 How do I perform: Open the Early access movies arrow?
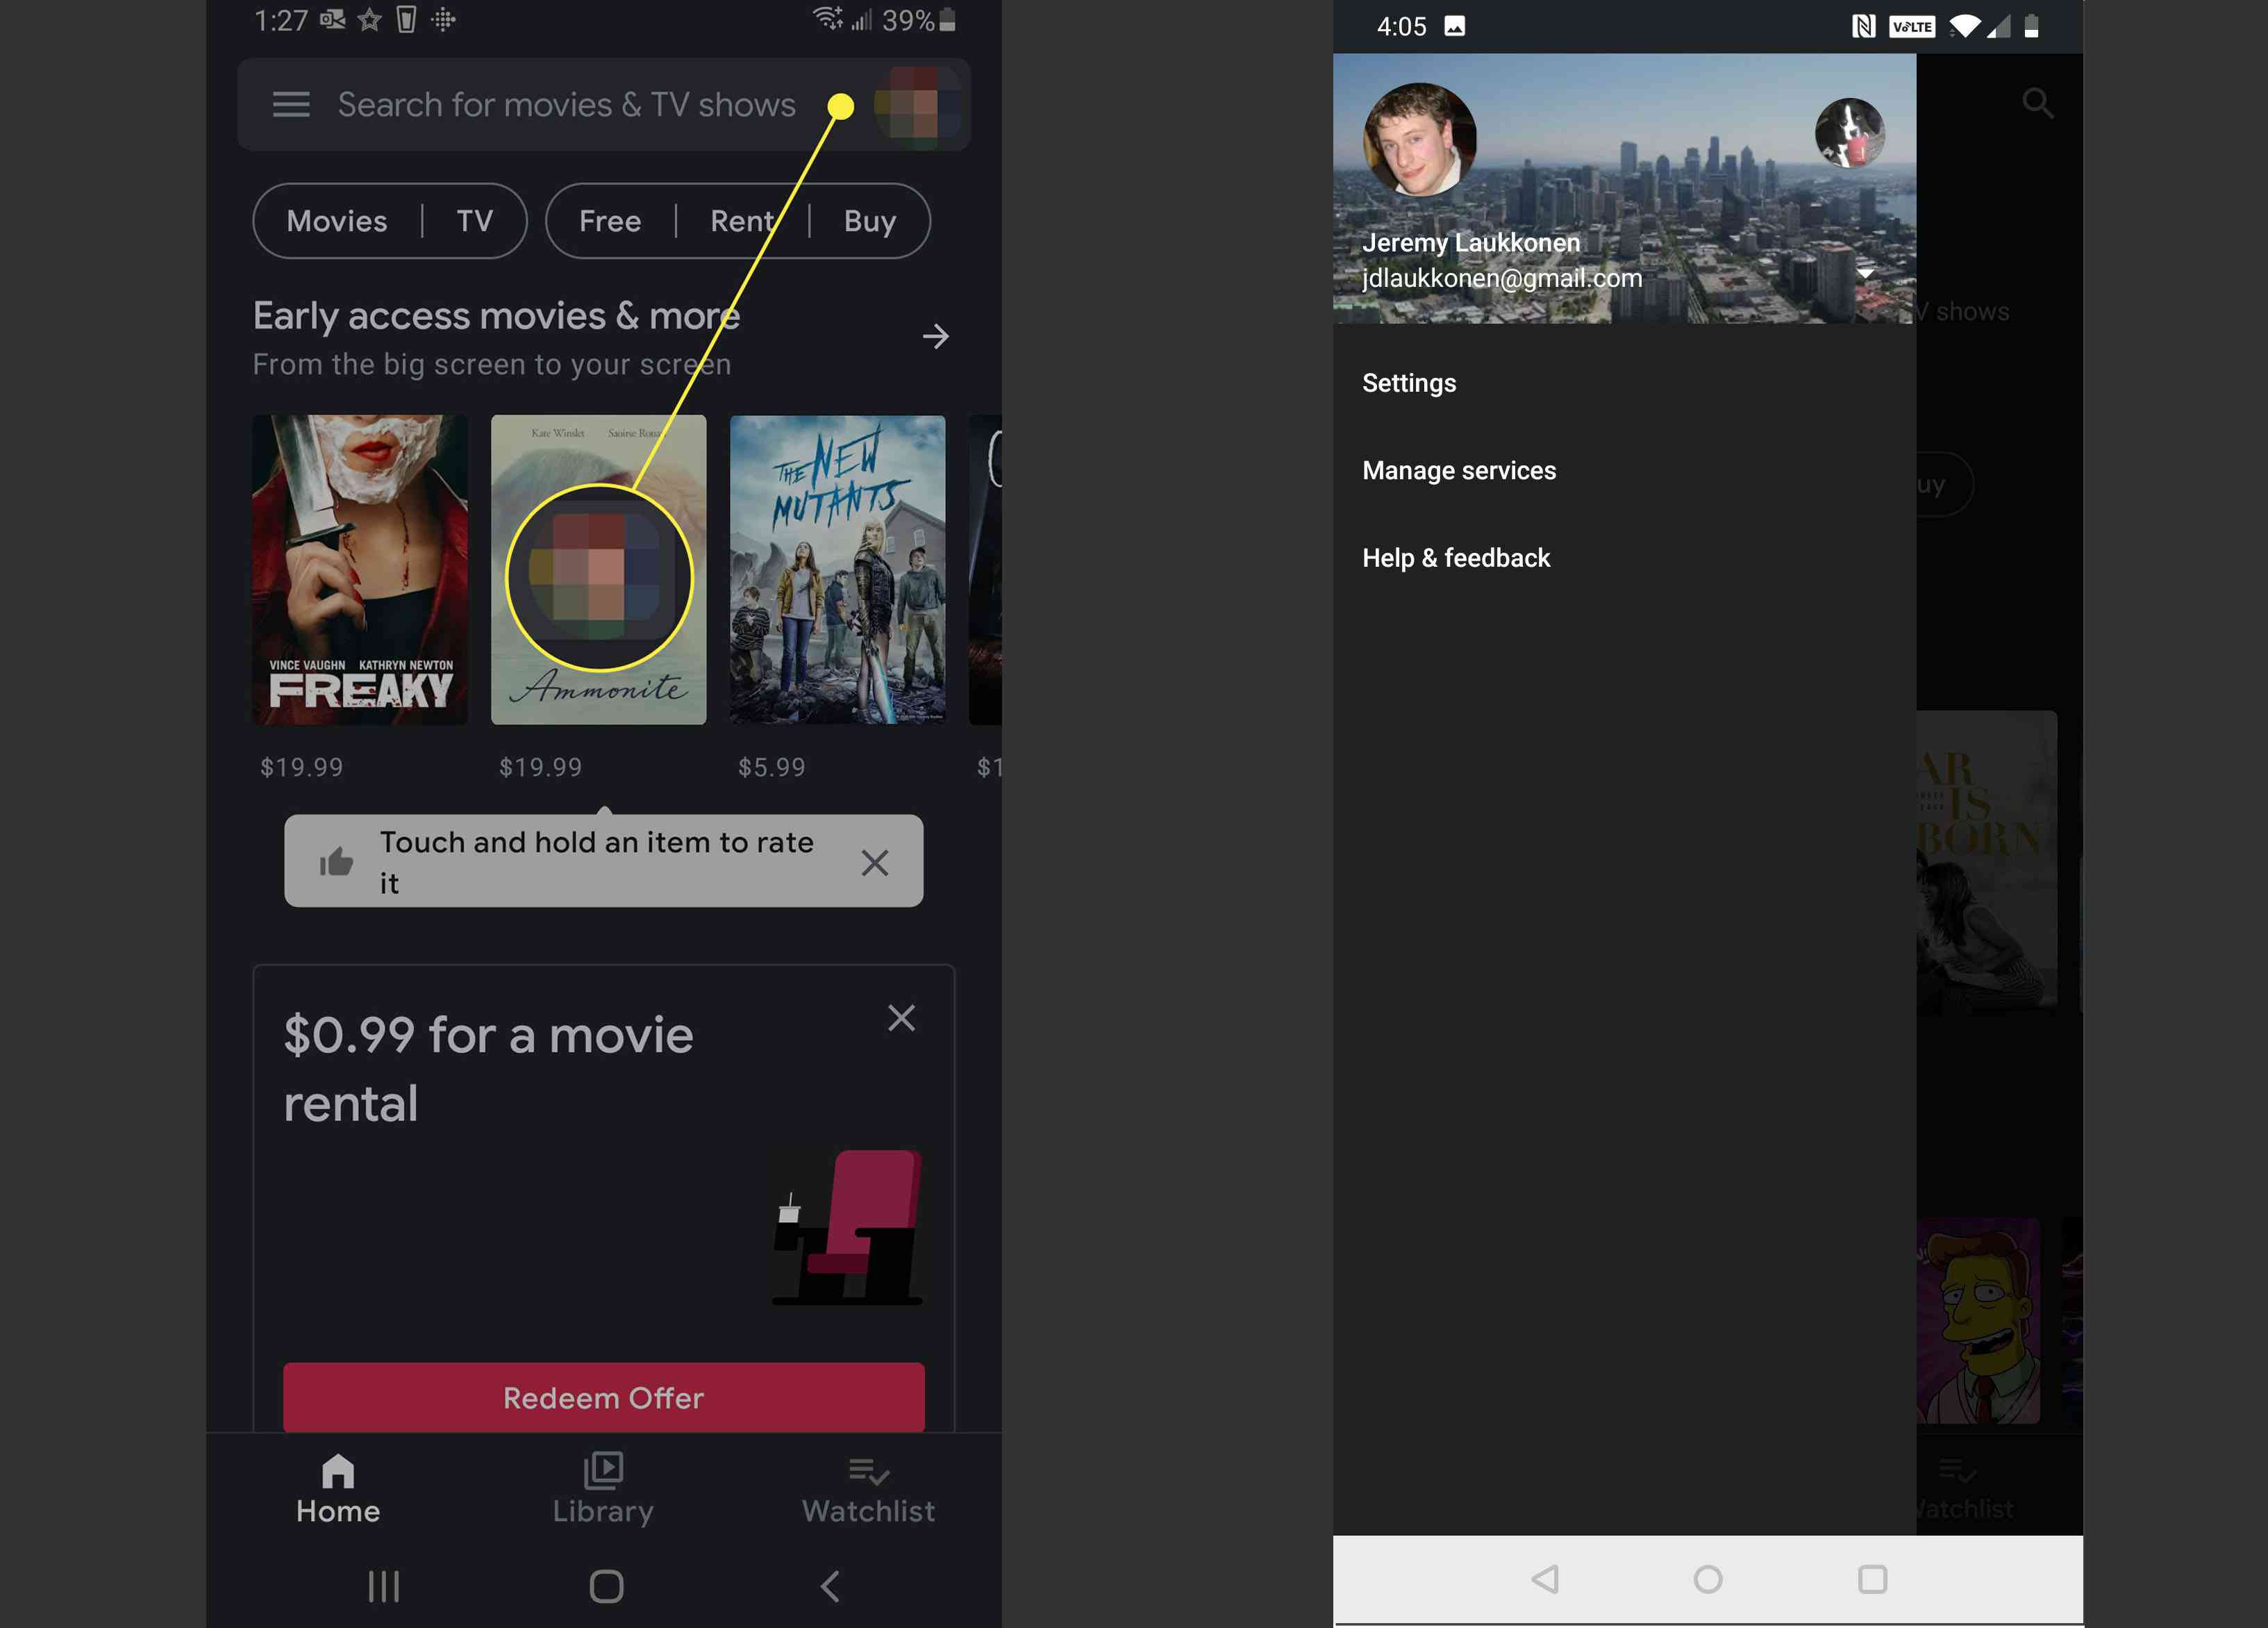click(x=935, y=337)
